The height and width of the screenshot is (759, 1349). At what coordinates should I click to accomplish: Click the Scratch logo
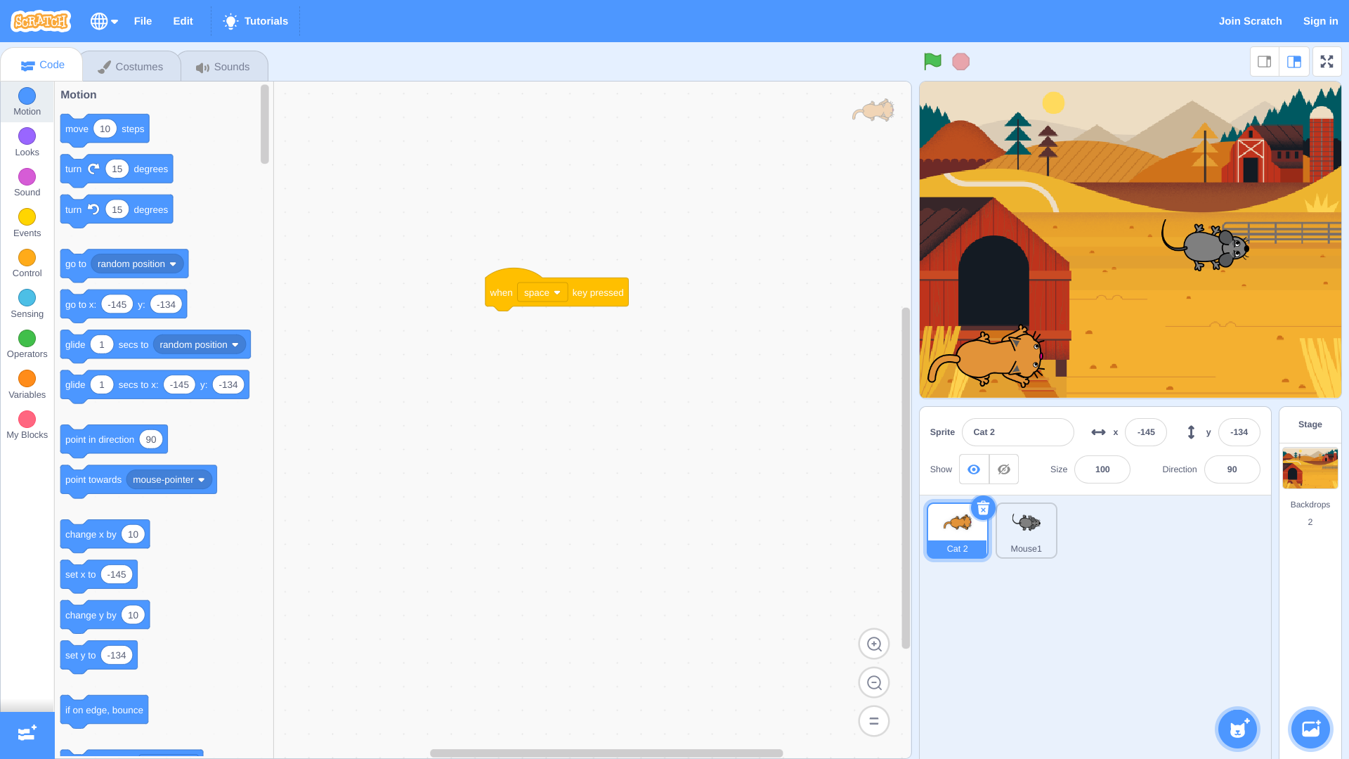(x=41, y=21)
